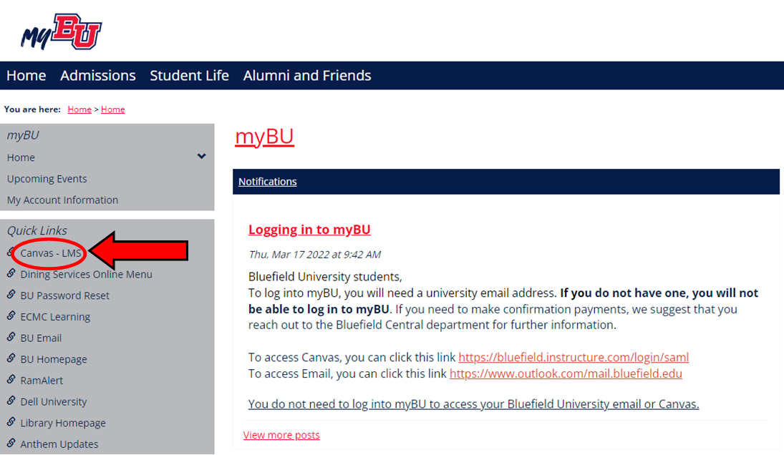784x455 pixels.
Task: Click chain icon beside BU Email
Action: 11,337
